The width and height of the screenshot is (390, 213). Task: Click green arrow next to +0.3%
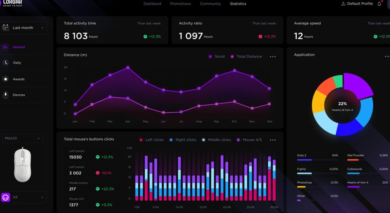coord(97,205)
